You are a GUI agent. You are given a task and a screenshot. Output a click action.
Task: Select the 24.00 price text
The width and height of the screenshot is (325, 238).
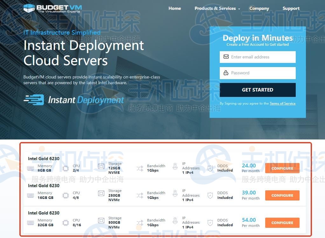coord(249,166)
